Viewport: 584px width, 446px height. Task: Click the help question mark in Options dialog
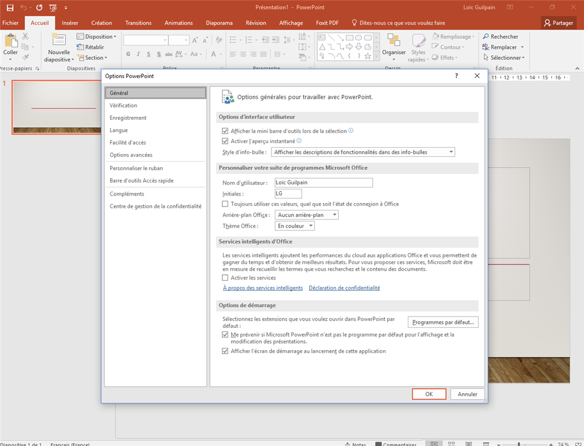(456, 76)
